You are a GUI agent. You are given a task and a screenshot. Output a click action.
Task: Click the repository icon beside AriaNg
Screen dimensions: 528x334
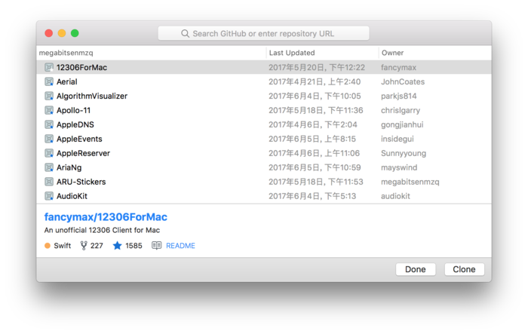[49, 167]
